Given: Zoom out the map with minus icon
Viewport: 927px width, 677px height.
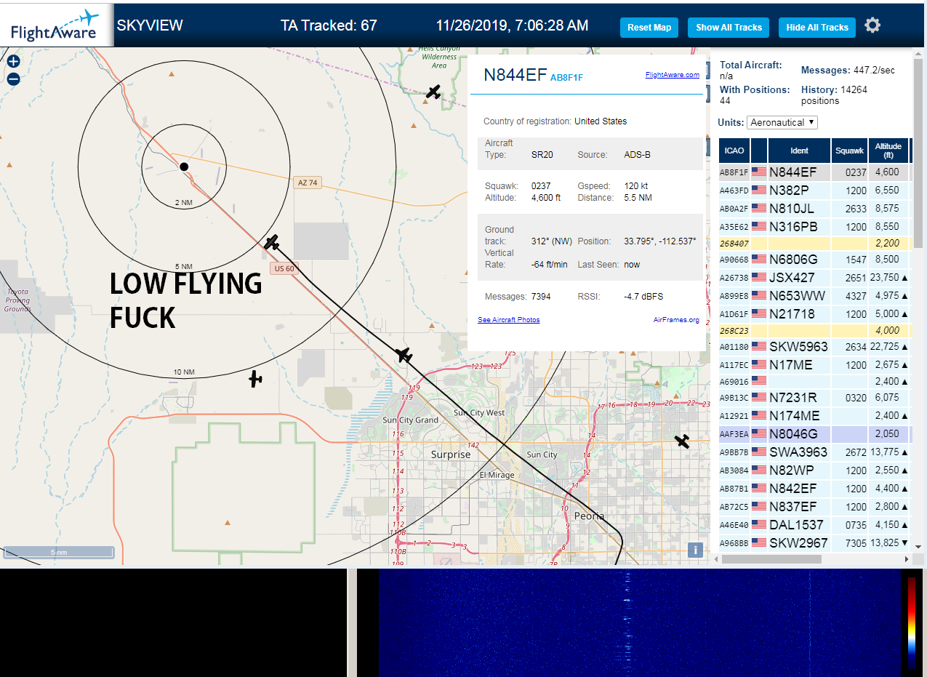Looking at the screenshot, I should pos(13,79).
